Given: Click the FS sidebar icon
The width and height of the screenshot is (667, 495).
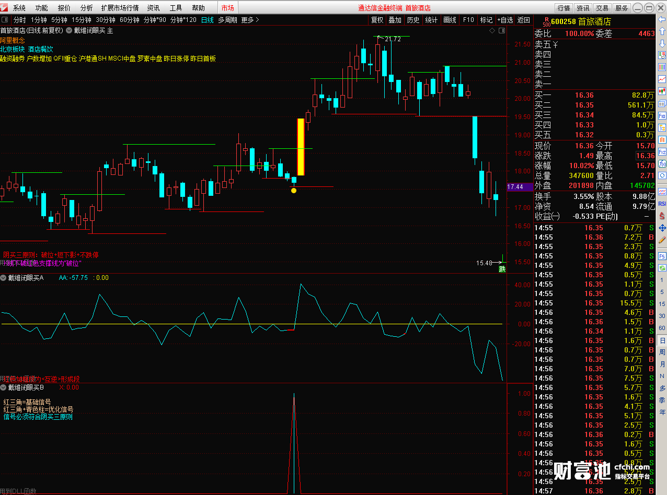Looking at the screenshot, I should [662, 256].
